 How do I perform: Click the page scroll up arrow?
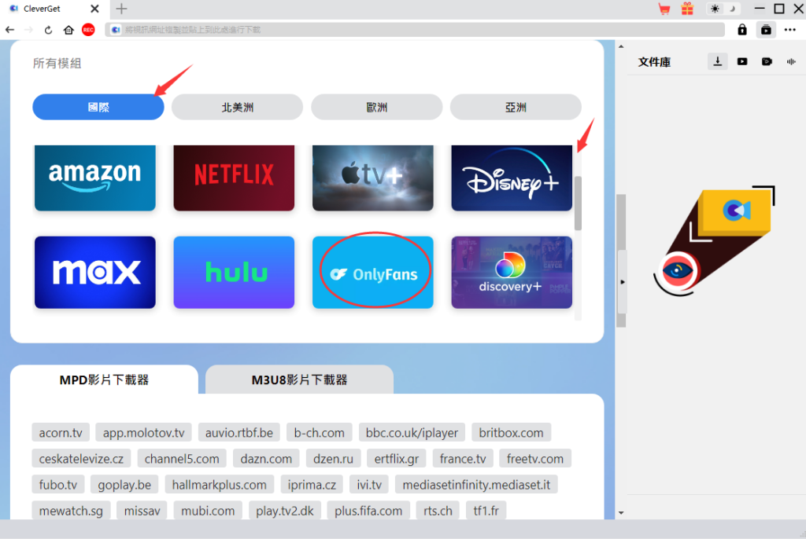621,46
